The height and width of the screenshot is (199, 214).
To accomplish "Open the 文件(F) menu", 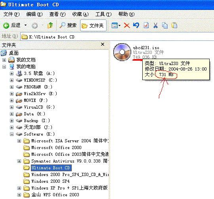I will 11,14.
